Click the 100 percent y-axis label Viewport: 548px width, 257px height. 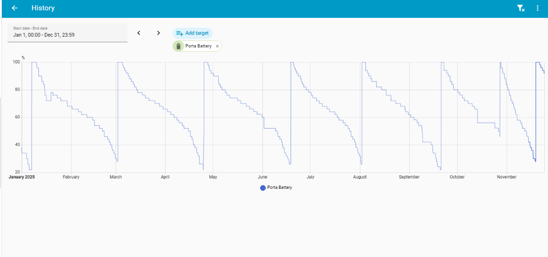click(x=16, y=62)
